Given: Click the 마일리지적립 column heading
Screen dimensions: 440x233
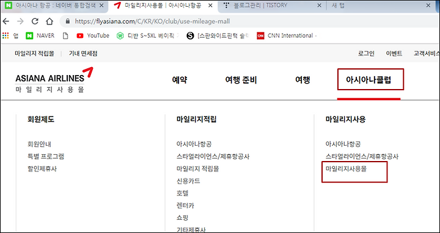Looking at the screenshot, I should point(196,120).
